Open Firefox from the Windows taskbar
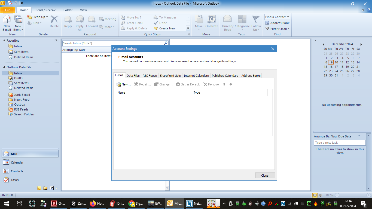The width and height of the screenshot is (372, 209). click(x=97, y=203)
